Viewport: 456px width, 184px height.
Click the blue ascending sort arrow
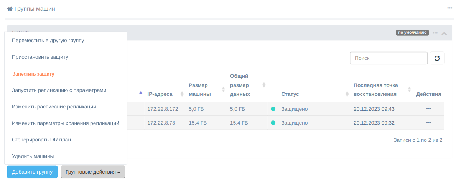click(141, 93)
